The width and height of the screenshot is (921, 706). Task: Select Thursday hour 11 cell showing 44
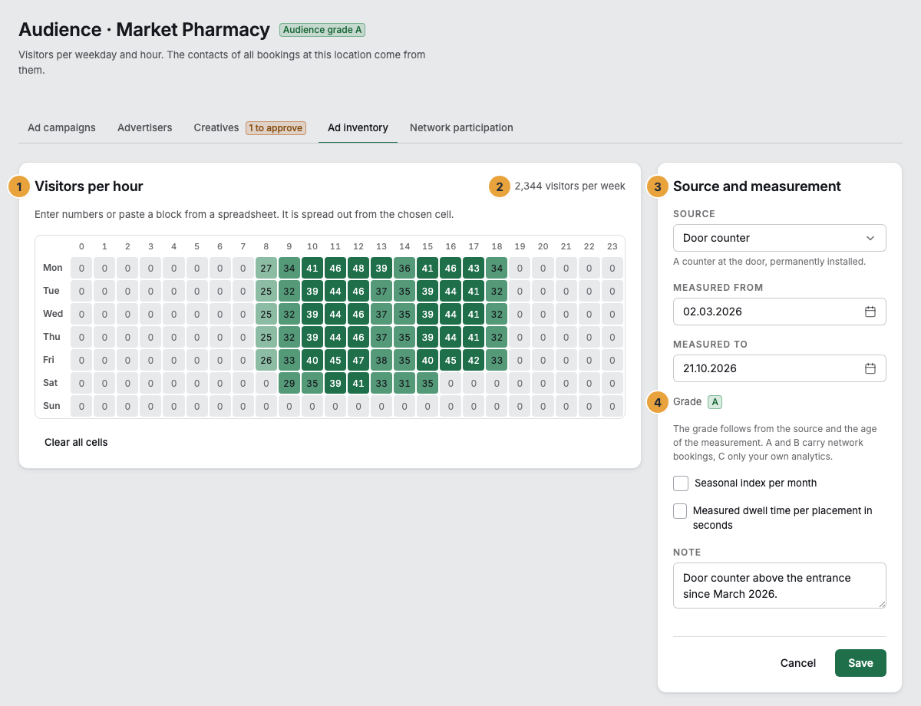[335, 338]
